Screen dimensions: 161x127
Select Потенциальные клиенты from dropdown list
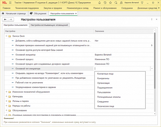(120, 97)
